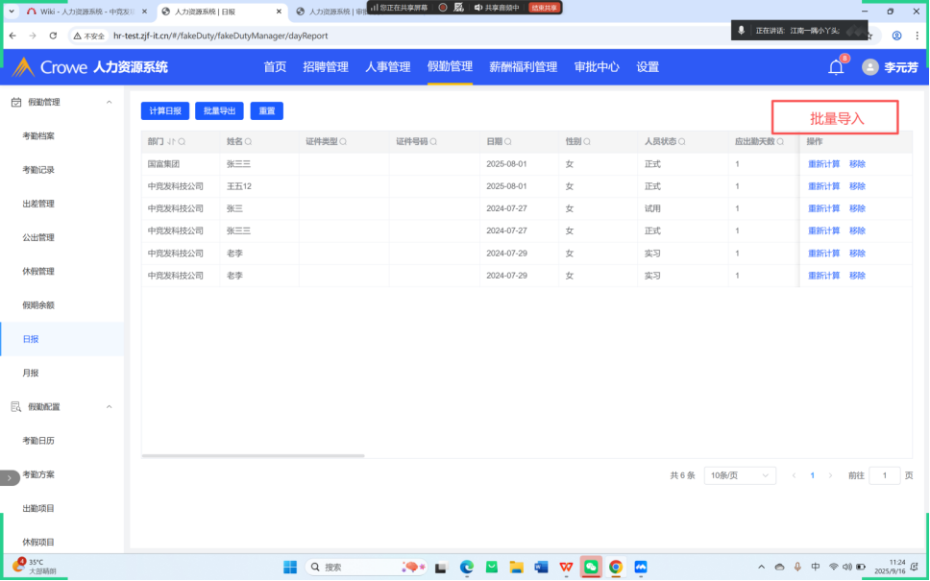930x581 pixels.
Task: Click the 李元芳 user avatar
Action: click(870, 67)
